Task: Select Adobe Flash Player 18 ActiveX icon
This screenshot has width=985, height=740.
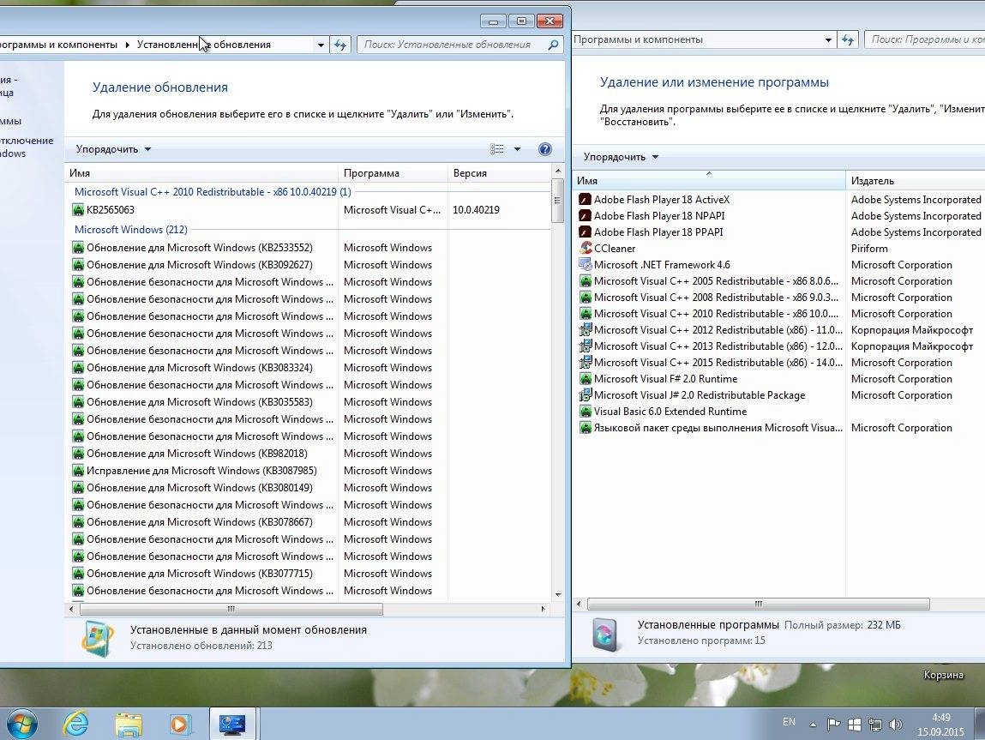Action: (586, 199)
